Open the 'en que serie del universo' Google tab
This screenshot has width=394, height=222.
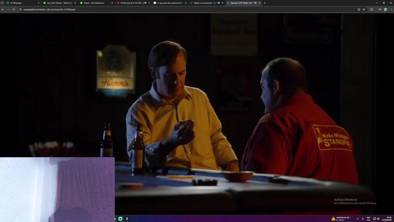tap(169, 3)
